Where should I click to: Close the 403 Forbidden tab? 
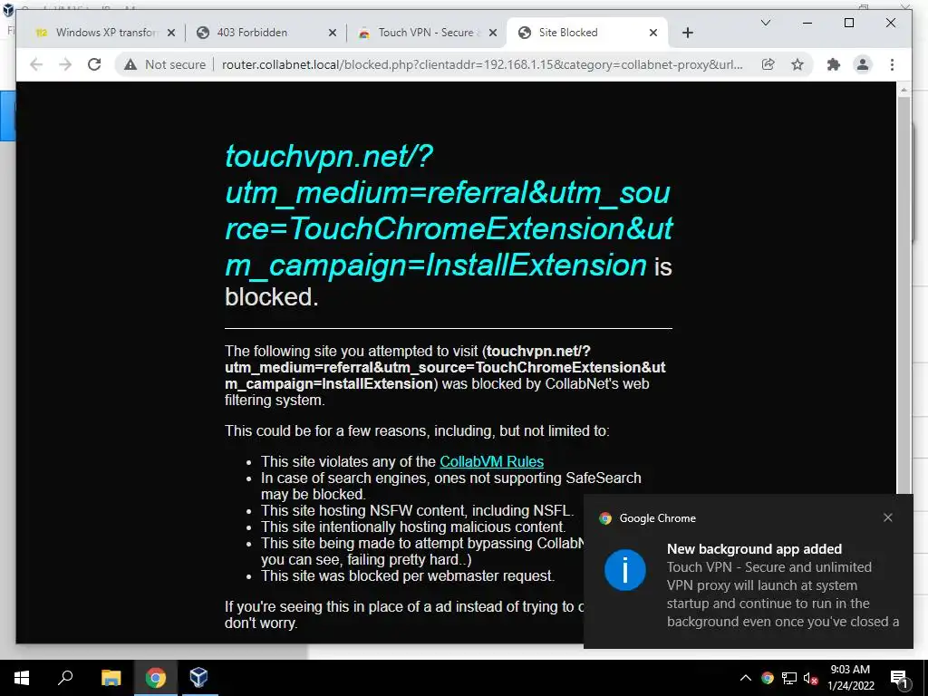[333, 33]
